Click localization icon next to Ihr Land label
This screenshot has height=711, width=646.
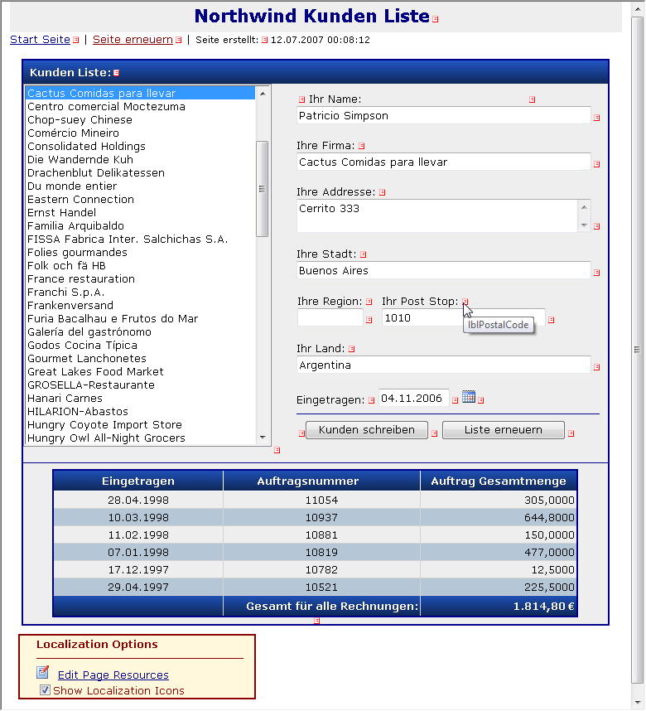351,350
